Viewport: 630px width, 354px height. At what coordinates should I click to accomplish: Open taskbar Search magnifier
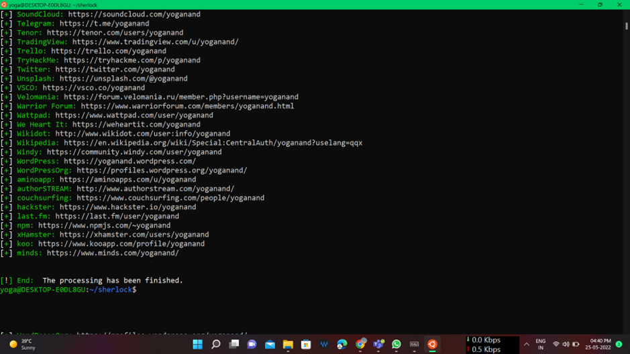[x=216, y=345]
